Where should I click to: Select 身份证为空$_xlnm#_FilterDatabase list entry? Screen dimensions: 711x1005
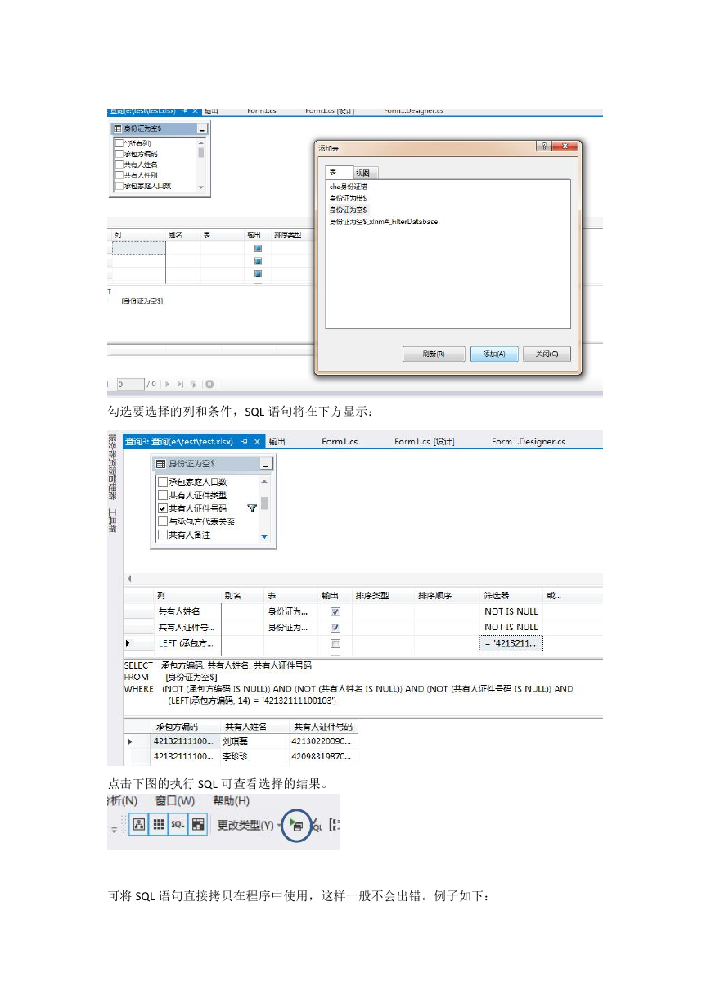(x=383, y=221)
